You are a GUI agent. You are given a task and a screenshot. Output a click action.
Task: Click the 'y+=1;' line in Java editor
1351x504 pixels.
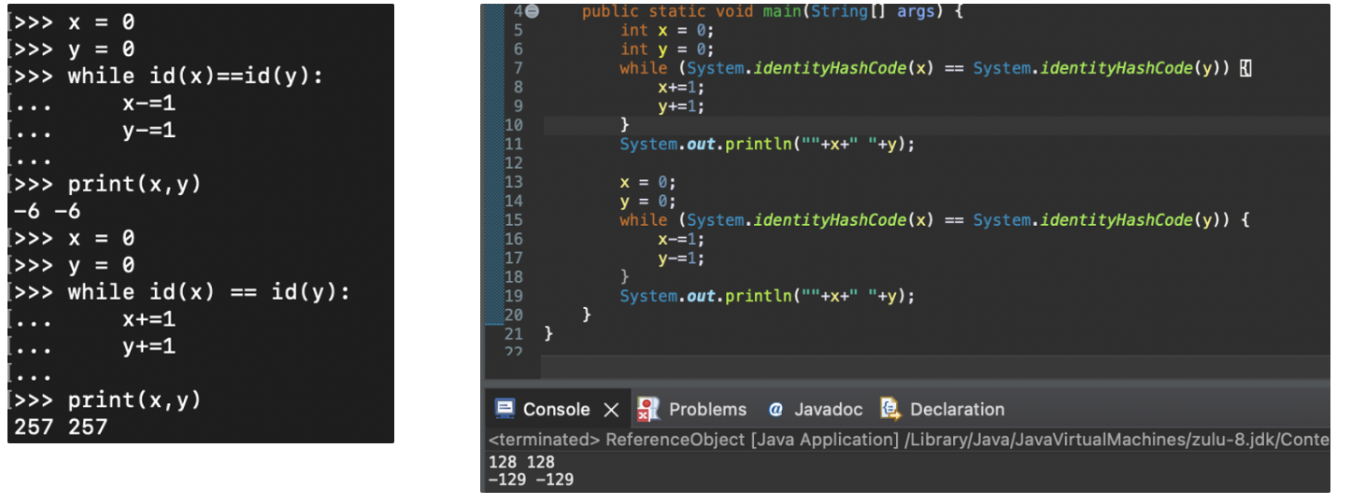click(682, 106)
